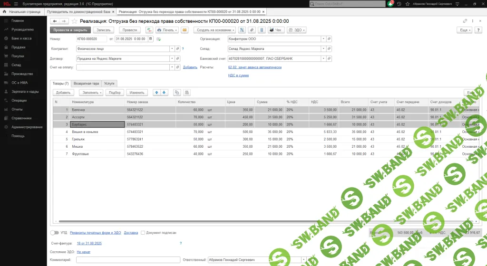This screenshot has width=487, height=266.
Task: Open the НДС в сумме link
Action: coord(238,75)
